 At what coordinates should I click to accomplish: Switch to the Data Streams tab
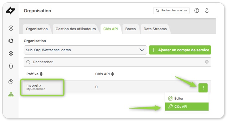(x=155, y=29)
